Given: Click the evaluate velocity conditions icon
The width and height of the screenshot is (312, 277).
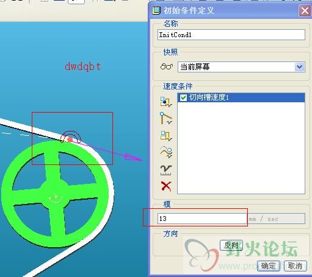Looking at the screenshot, I should click(166, 170).
